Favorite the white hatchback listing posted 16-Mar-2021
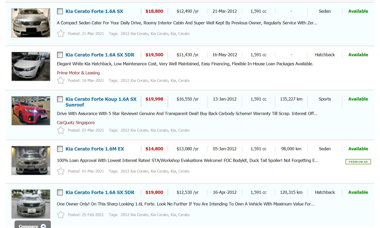The image size is (380, 228). pyautogui.click(x=61, y=81)
